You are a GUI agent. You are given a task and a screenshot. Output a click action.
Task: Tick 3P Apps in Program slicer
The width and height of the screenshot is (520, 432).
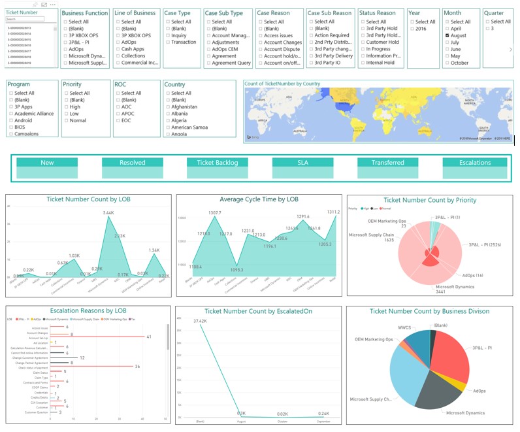(11, 107)
